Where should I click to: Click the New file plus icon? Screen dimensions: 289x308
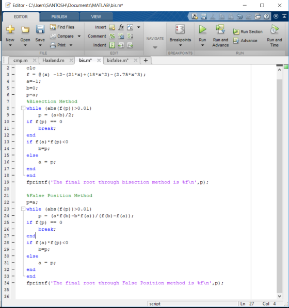pos(10,29)
